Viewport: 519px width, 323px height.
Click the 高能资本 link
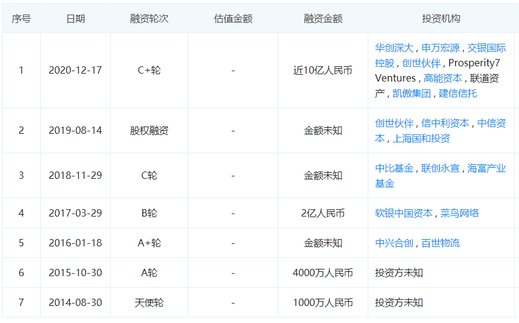coord(442,78)
